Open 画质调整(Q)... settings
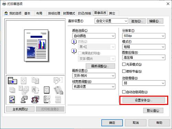This screenshot has height=129, width=172. (100, 66)
